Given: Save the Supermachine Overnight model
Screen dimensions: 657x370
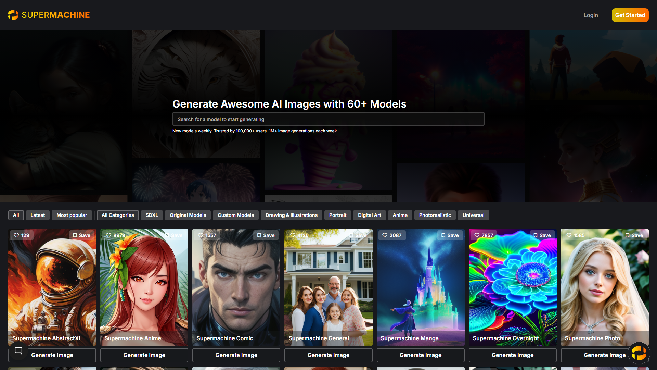Looking at the screenshot, I should (542, 235).
